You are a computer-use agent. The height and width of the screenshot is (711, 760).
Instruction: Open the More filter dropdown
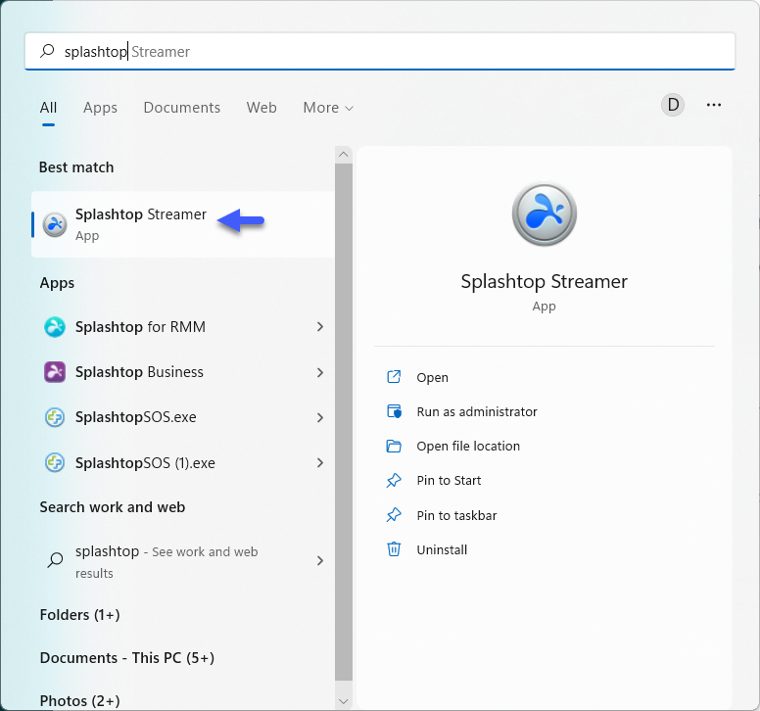coord(328,108)
